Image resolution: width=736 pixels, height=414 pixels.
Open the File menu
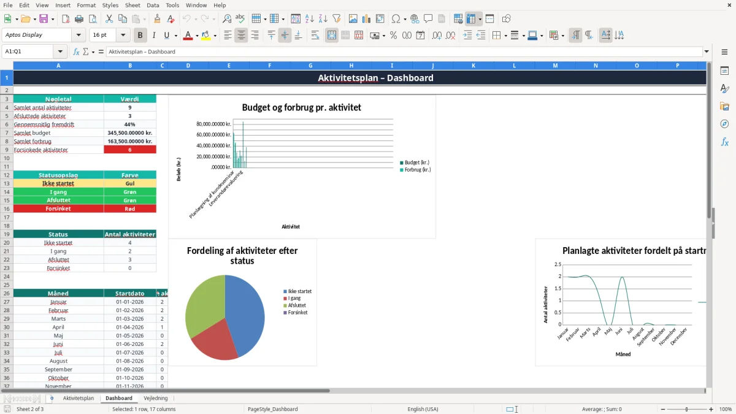8,5
